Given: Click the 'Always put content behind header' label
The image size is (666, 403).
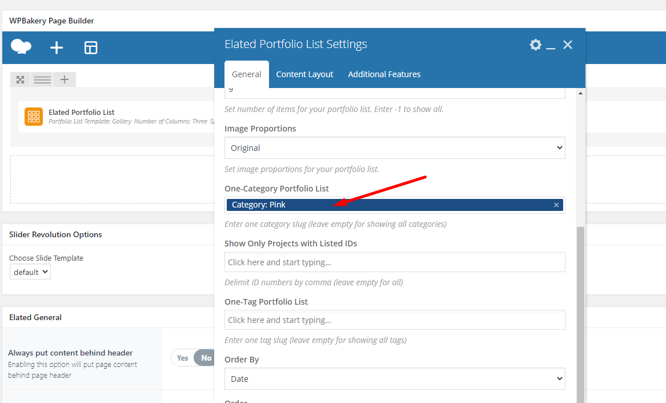Looking at the screenshot, I should [70, 353].
